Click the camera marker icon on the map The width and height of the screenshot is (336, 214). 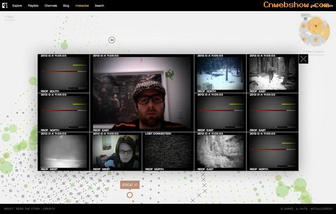point(111,40)
